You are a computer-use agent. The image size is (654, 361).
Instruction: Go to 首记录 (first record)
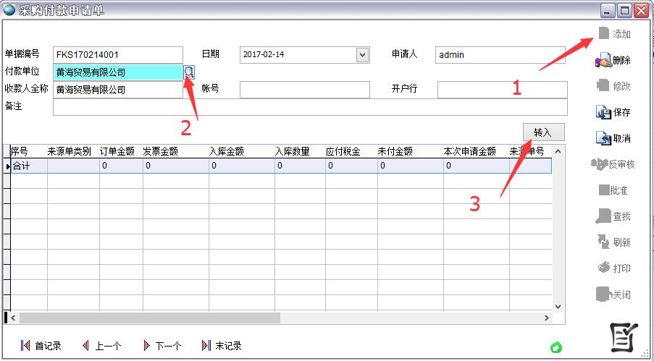tap(41, 346)
